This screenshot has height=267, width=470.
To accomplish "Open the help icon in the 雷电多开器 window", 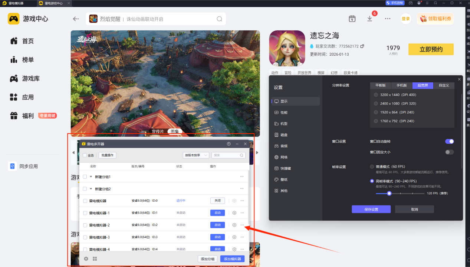I will 229,144.
